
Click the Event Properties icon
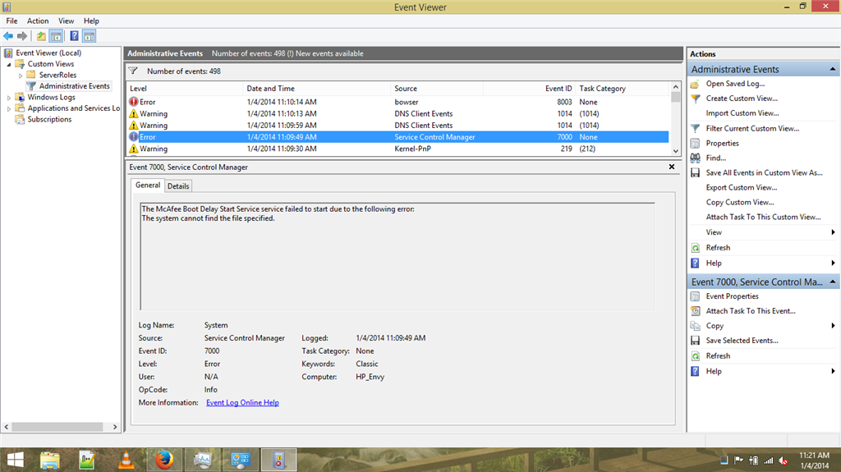[x=695, y=296]
